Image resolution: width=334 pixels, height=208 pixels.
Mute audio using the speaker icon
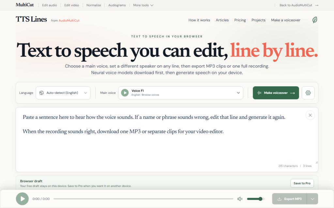coord(240,199)
